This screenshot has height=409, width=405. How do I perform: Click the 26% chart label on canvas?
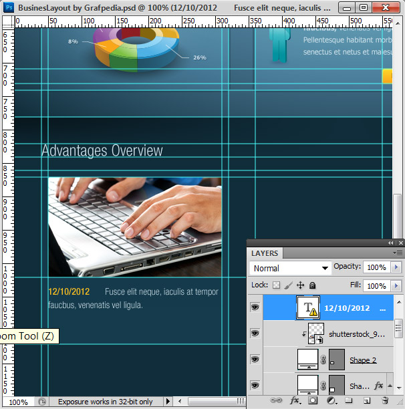pyautogui.click(x=200, y=57)
